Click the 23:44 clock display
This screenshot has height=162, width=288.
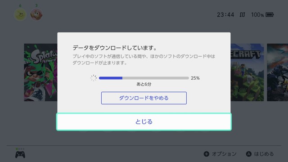[x=225, y=15]
